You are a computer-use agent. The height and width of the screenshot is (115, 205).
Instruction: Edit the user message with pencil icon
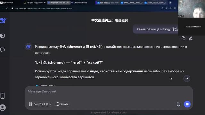[x=190, y=38]
